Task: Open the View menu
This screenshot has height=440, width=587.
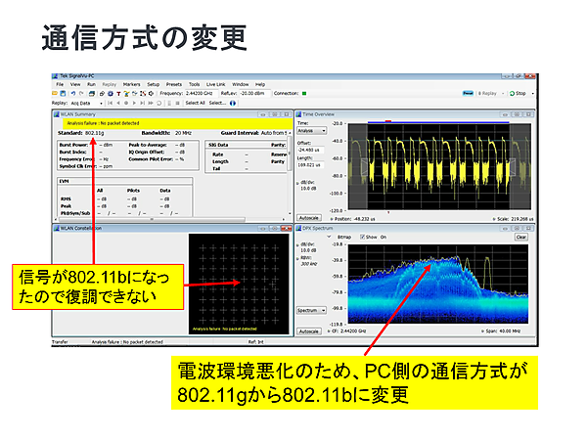Action: (75, 84)
